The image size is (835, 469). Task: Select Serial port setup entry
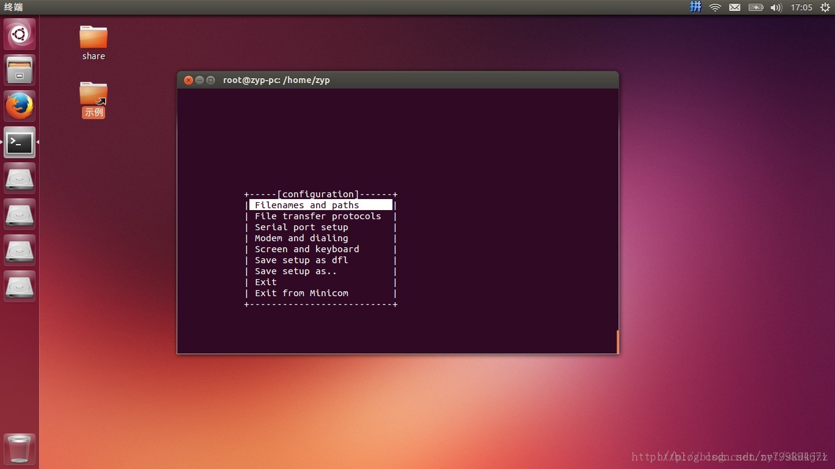301,227
